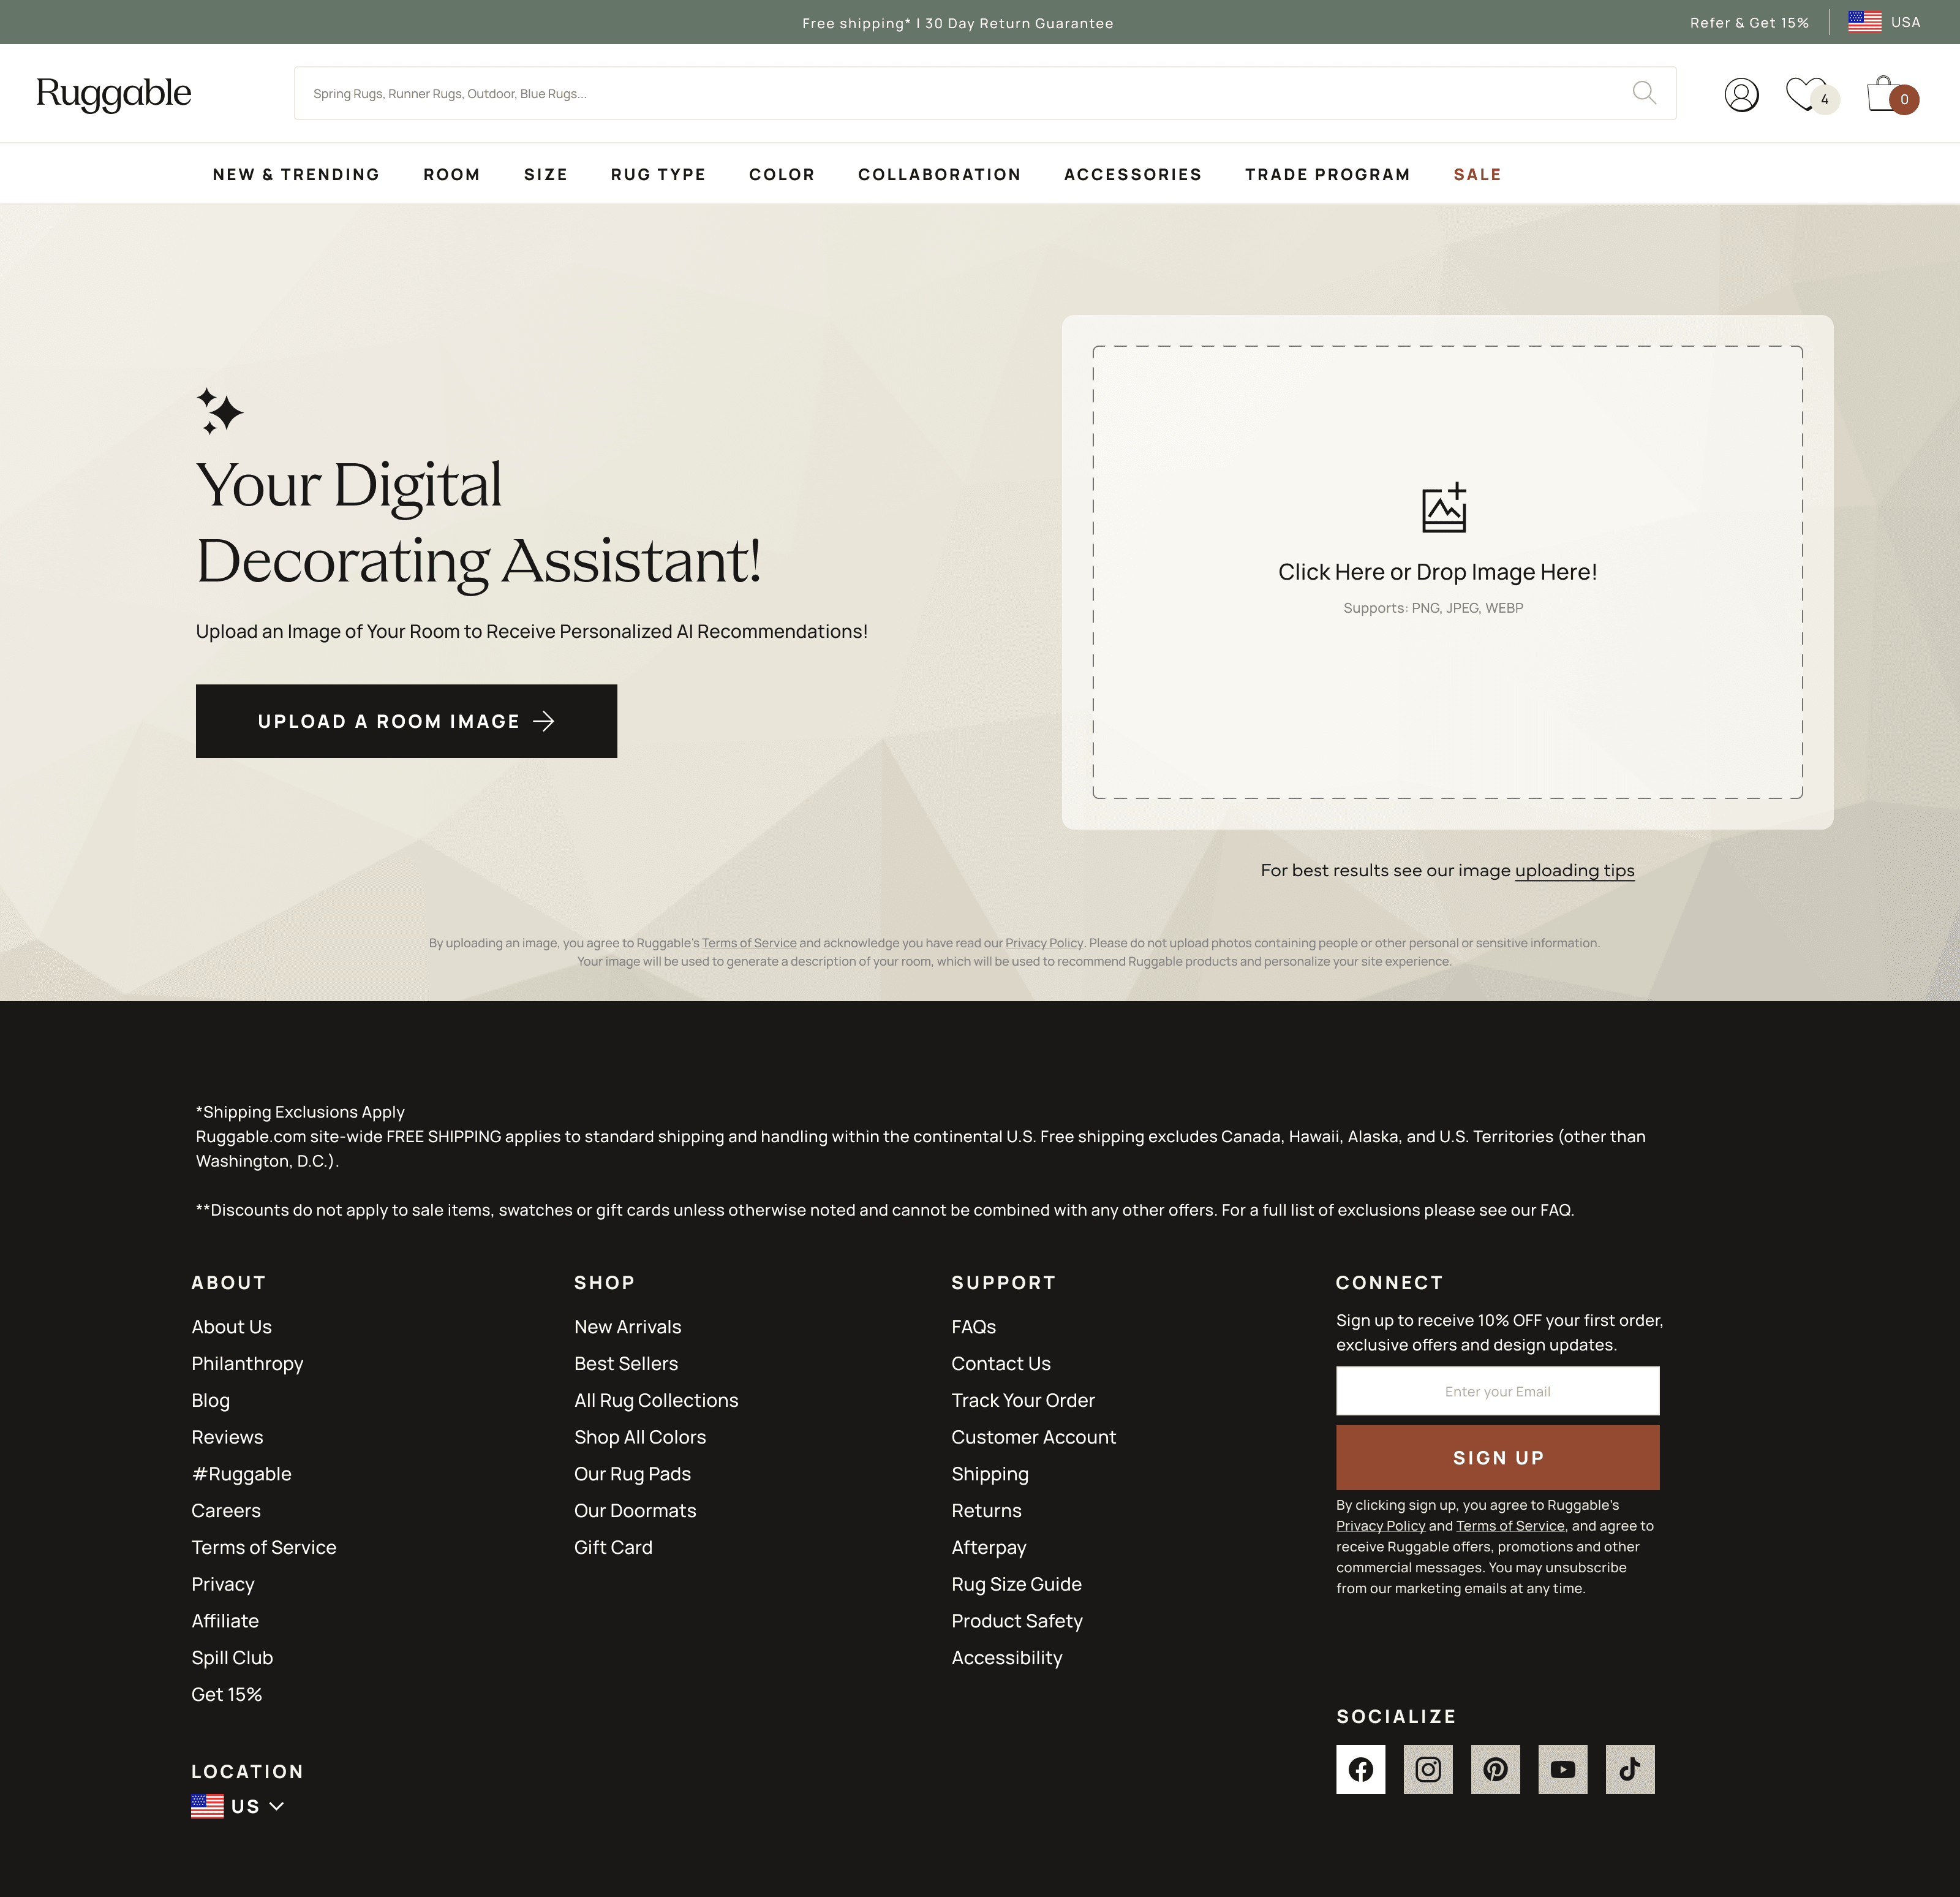Click the Ruggable logo
Image resolution: width=1960 pixels, height=1897 pixels.
coord(113,94)
